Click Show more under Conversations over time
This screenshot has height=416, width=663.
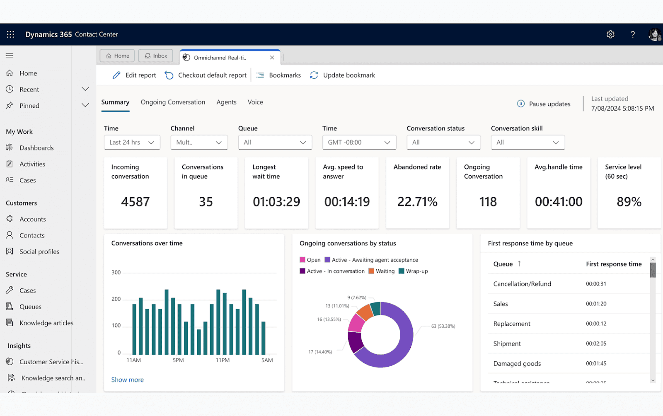pyautogui.click(x=127, y=379)
